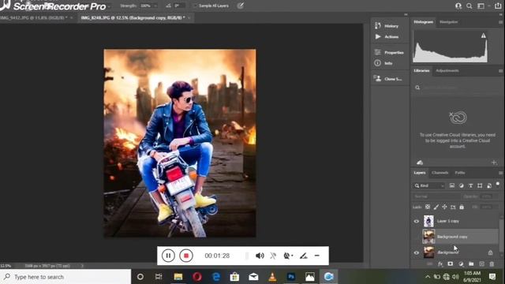The height and width of the screenshot is (284, 505).
Task: Open the Layers panel menu
Action: click(500, 173)
